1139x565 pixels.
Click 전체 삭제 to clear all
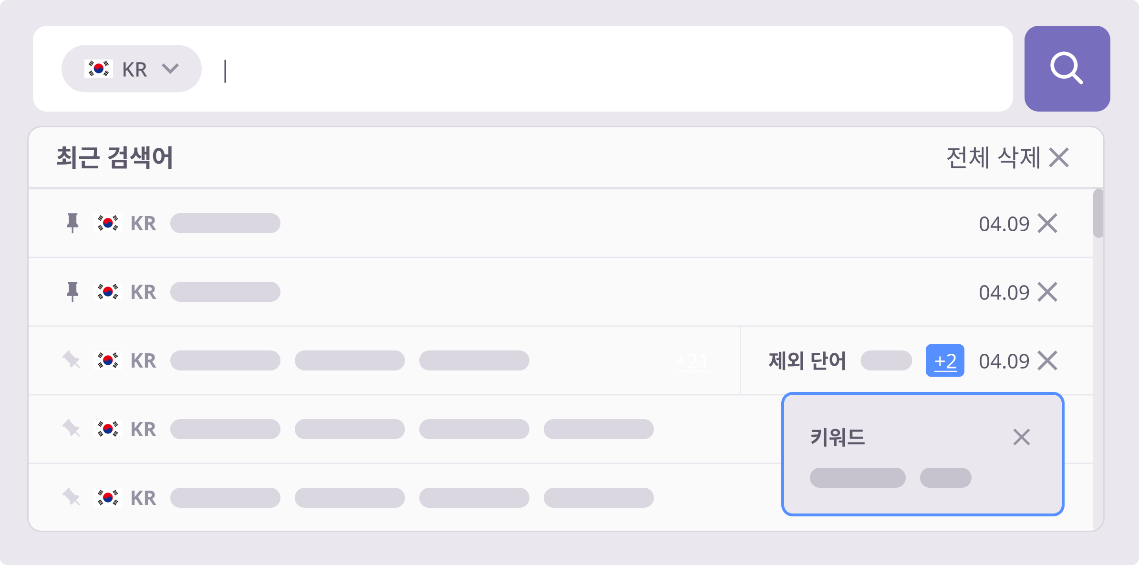click(1006, 158)
